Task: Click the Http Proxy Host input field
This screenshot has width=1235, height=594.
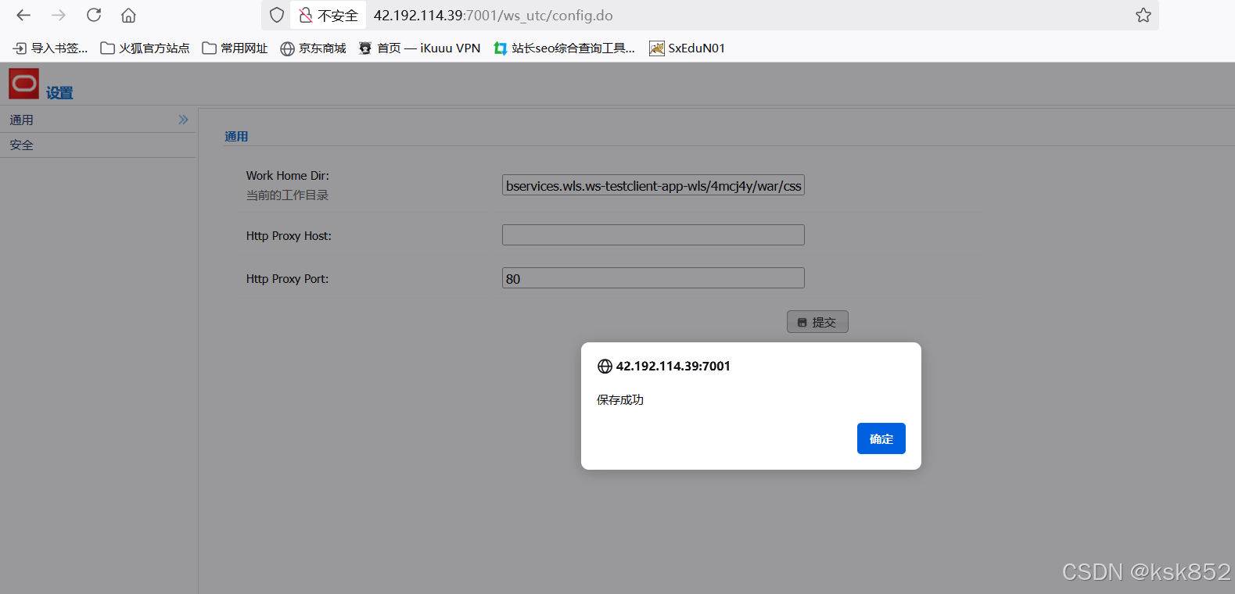Action: click(x=653, y=234)
